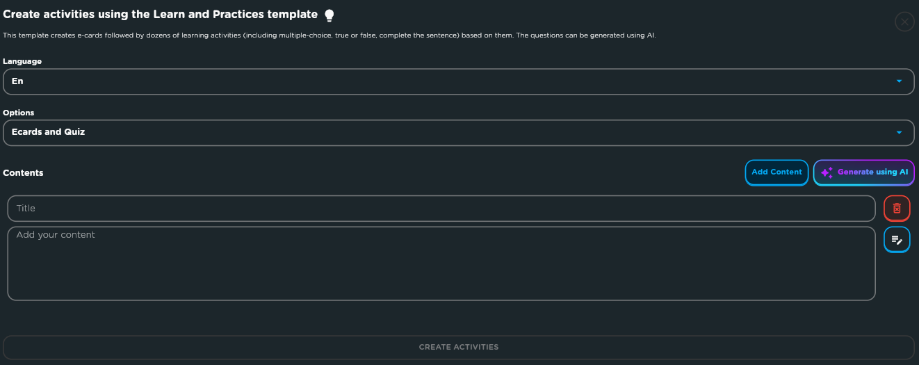This screenshot has width=919, height=365.
Task: Click the Options field label
Action: pos(19,113)
